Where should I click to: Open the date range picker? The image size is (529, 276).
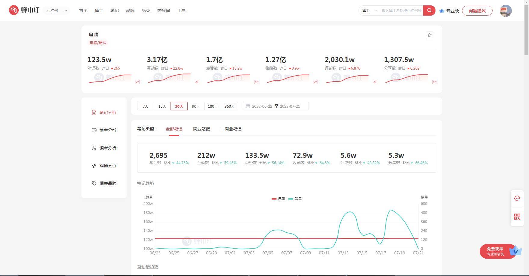[276, 106]
